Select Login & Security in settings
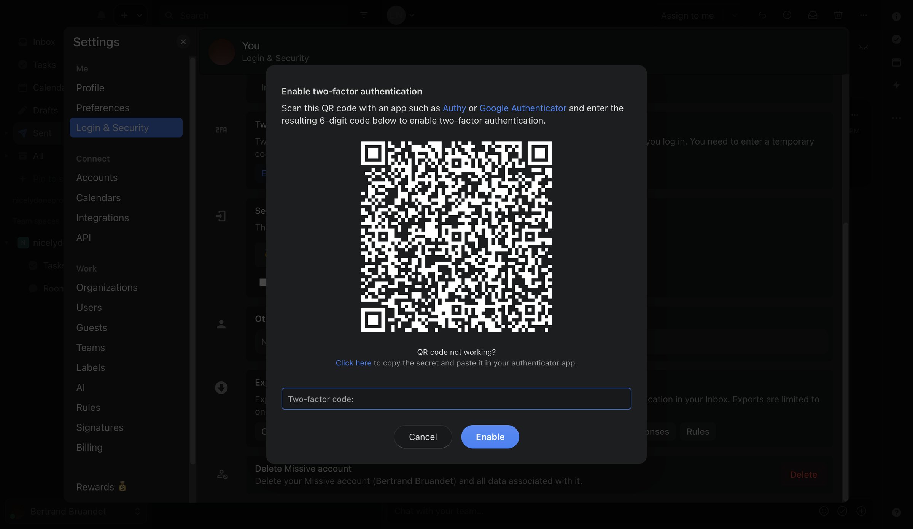 tap(126, 128)
